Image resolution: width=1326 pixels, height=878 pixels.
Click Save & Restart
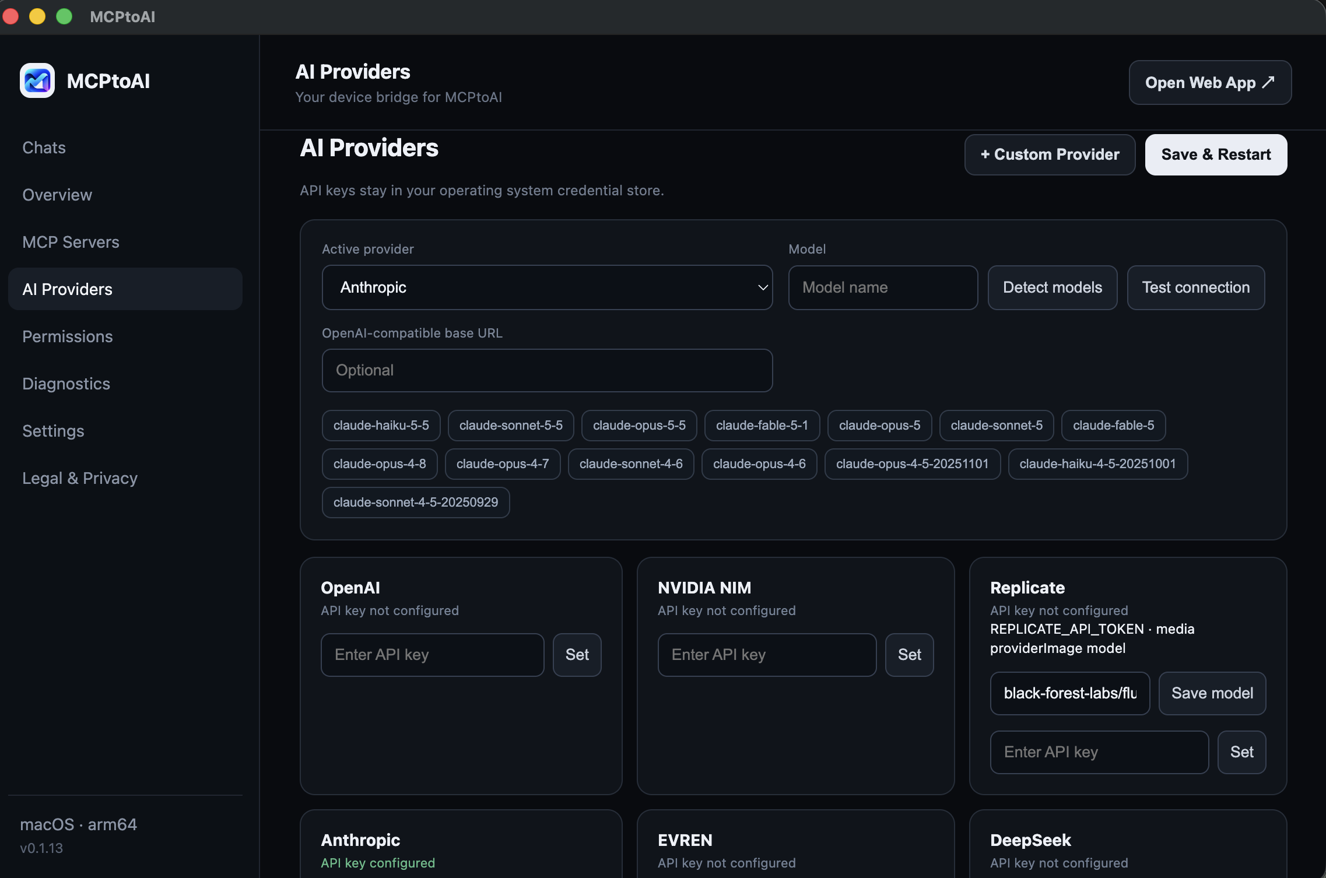[x=1216, y=154]
